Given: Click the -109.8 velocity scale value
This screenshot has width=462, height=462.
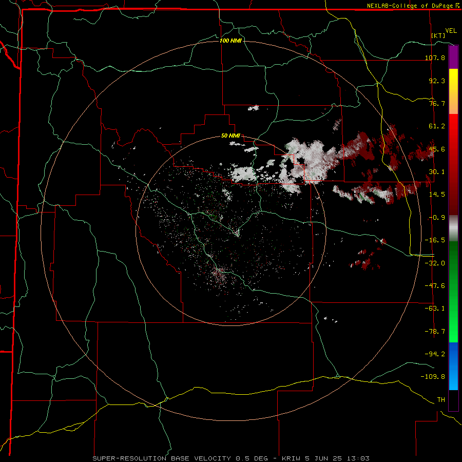Looking at the screenshot, I should point(433,377).
